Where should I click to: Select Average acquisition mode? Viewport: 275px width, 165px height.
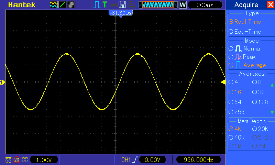tap(247, 65)
